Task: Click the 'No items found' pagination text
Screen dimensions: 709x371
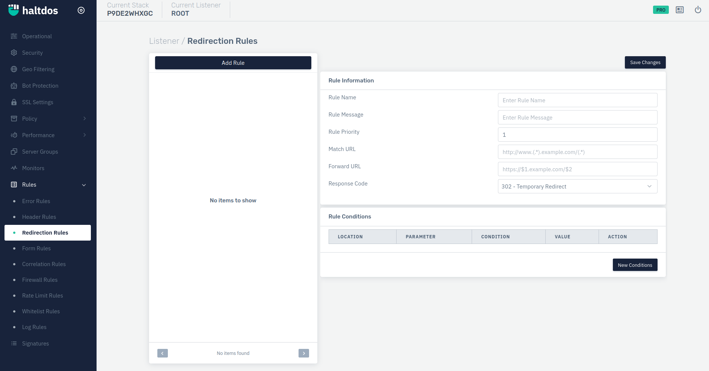Action: point(233,353)
